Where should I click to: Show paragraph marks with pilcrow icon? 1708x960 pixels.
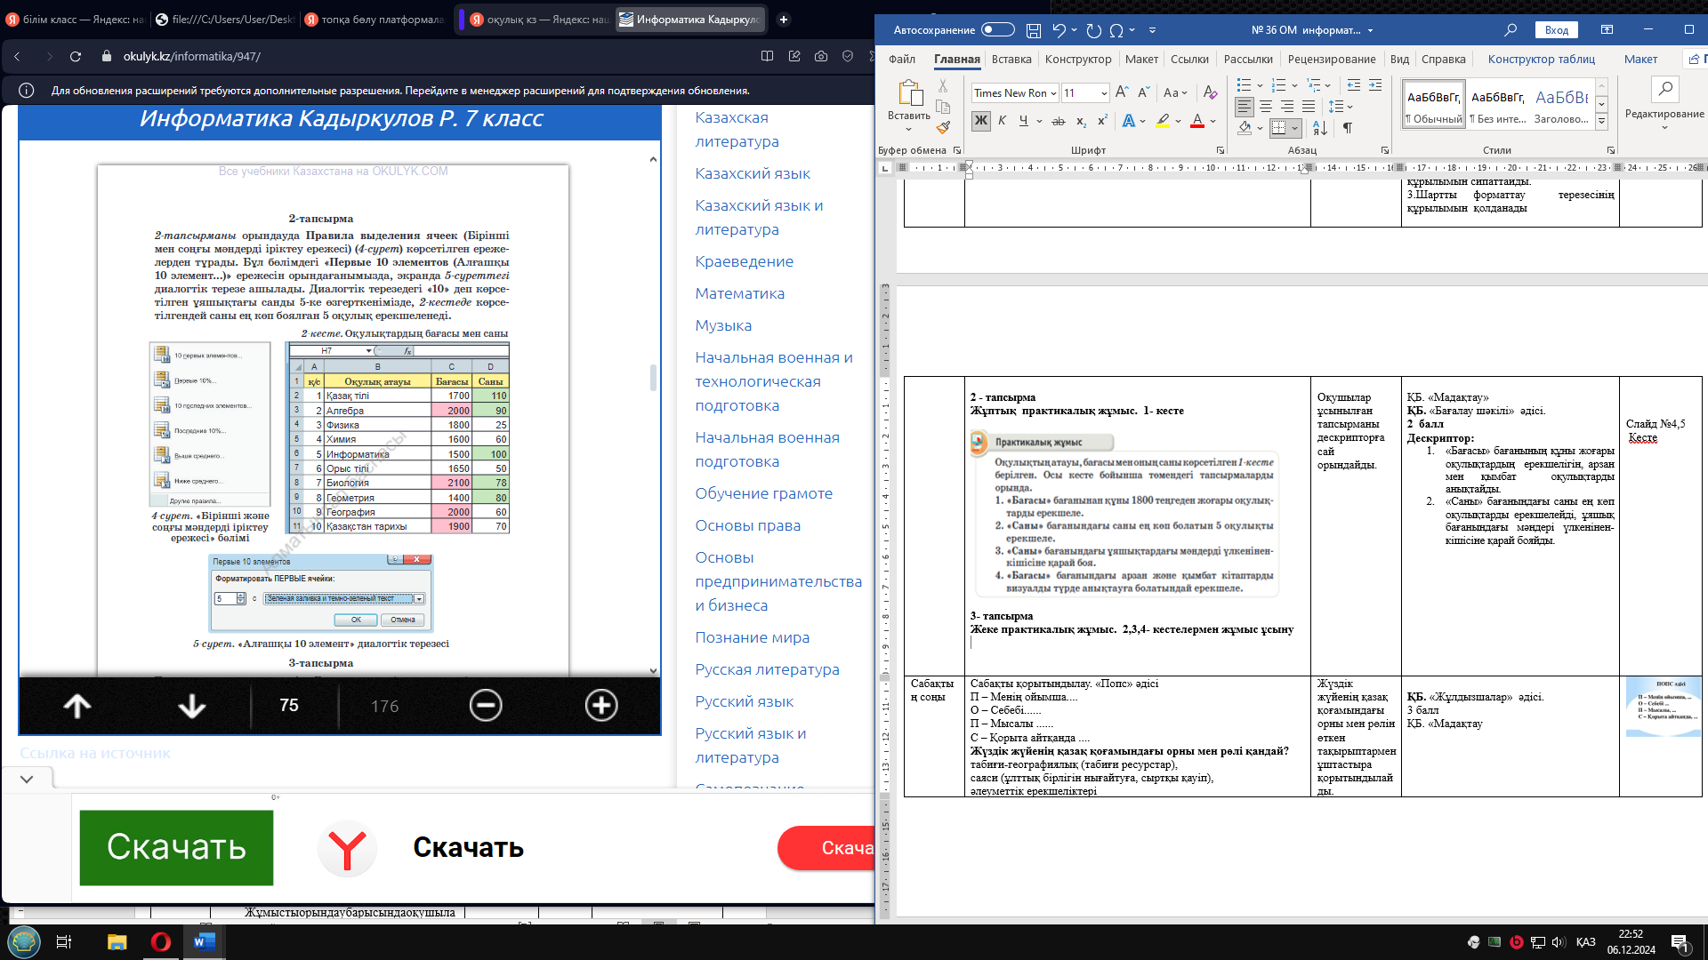pyautogui.click(x=1348, y=128)
